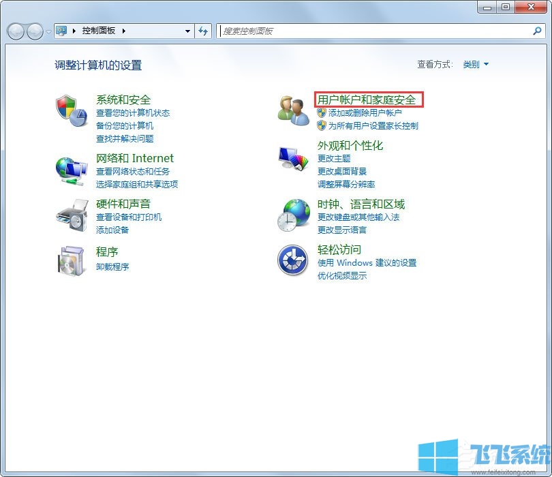Click the refresh icon beside address bar
The width and height of the screenshot is (552, 477).
(x=203, y=31)
